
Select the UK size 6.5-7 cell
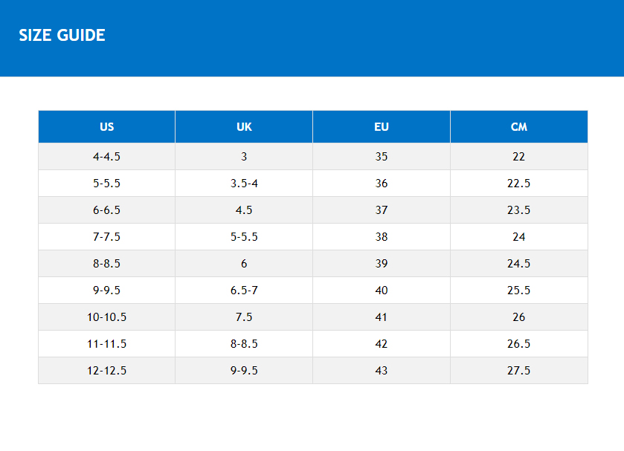(244, 291)
